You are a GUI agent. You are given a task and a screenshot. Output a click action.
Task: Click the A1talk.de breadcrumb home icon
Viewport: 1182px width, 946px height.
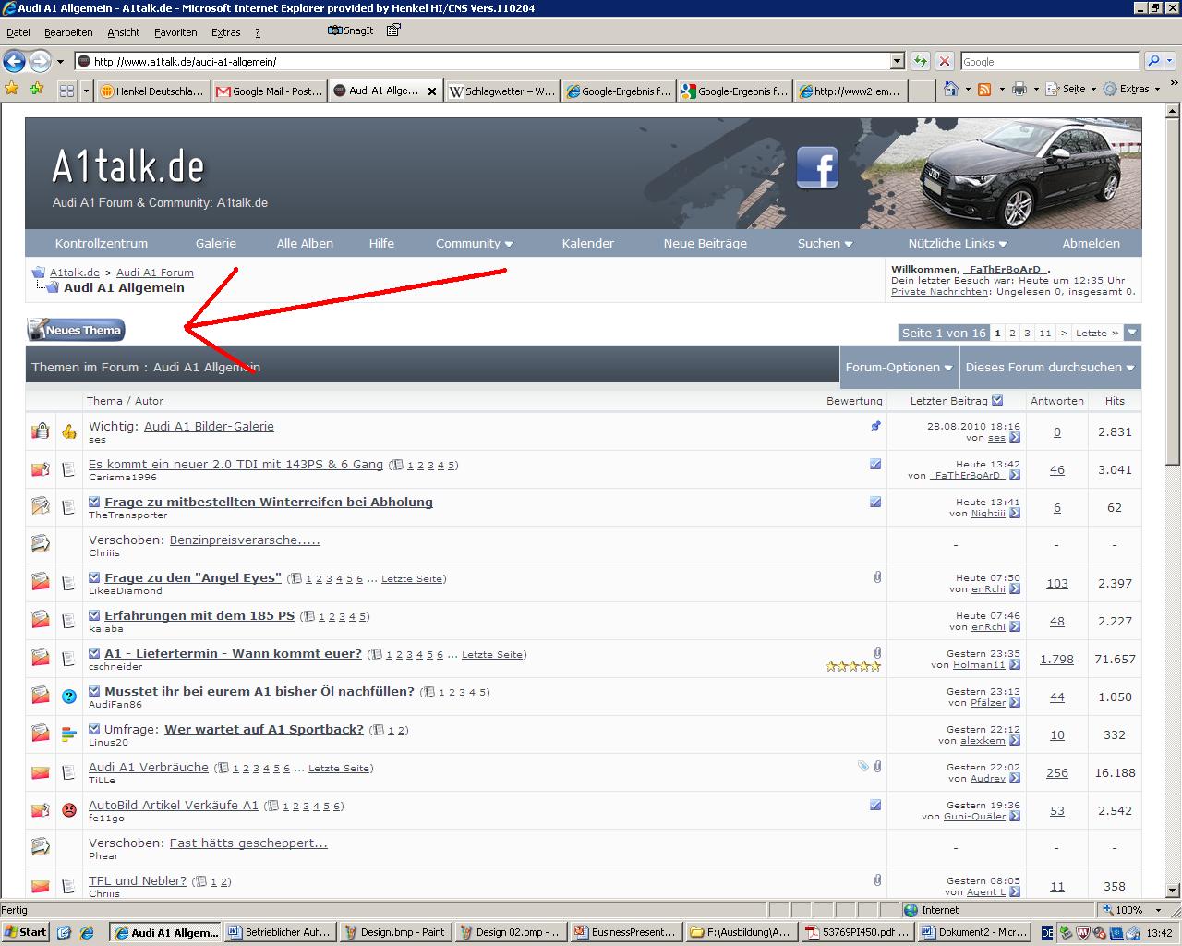(38, 273)
